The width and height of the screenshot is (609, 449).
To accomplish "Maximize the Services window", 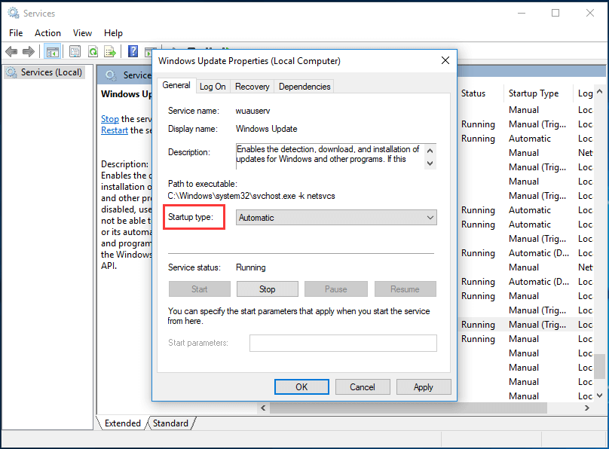I will 555,13.
